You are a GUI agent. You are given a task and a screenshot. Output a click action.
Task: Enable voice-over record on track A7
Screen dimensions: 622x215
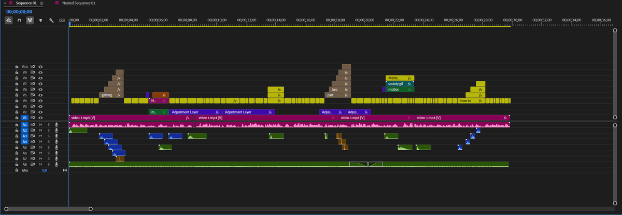(56, 159)
